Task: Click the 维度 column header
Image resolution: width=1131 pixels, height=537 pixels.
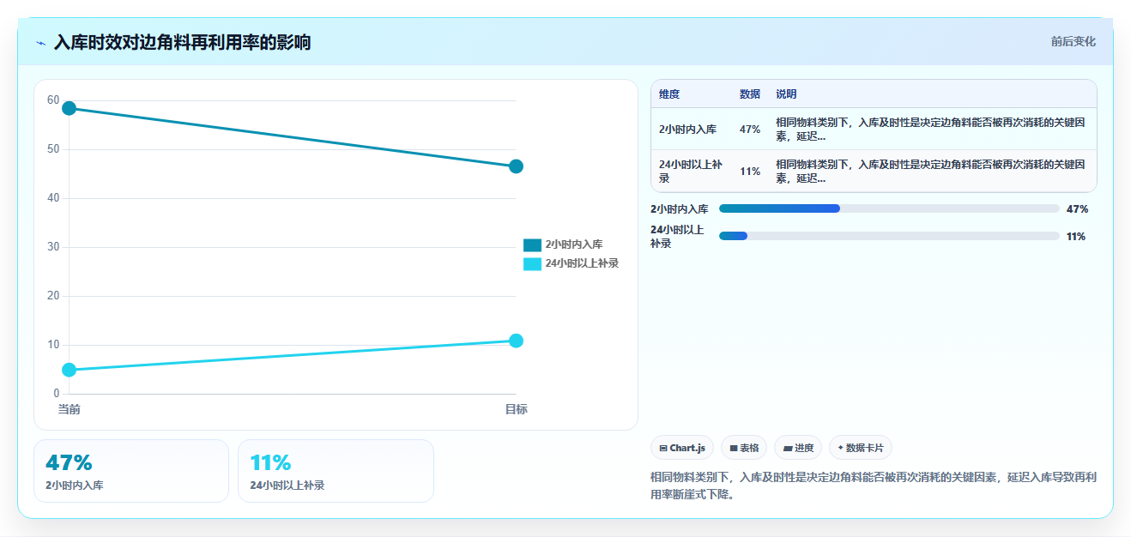Action: (x=669, y=94)
